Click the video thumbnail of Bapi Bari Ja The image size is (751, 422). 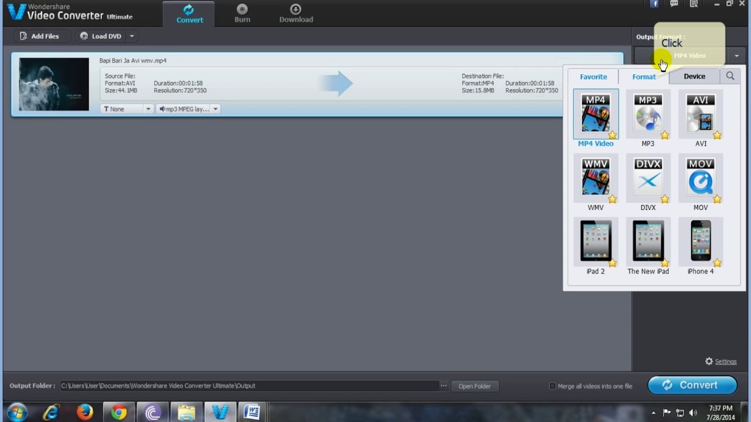54,84
